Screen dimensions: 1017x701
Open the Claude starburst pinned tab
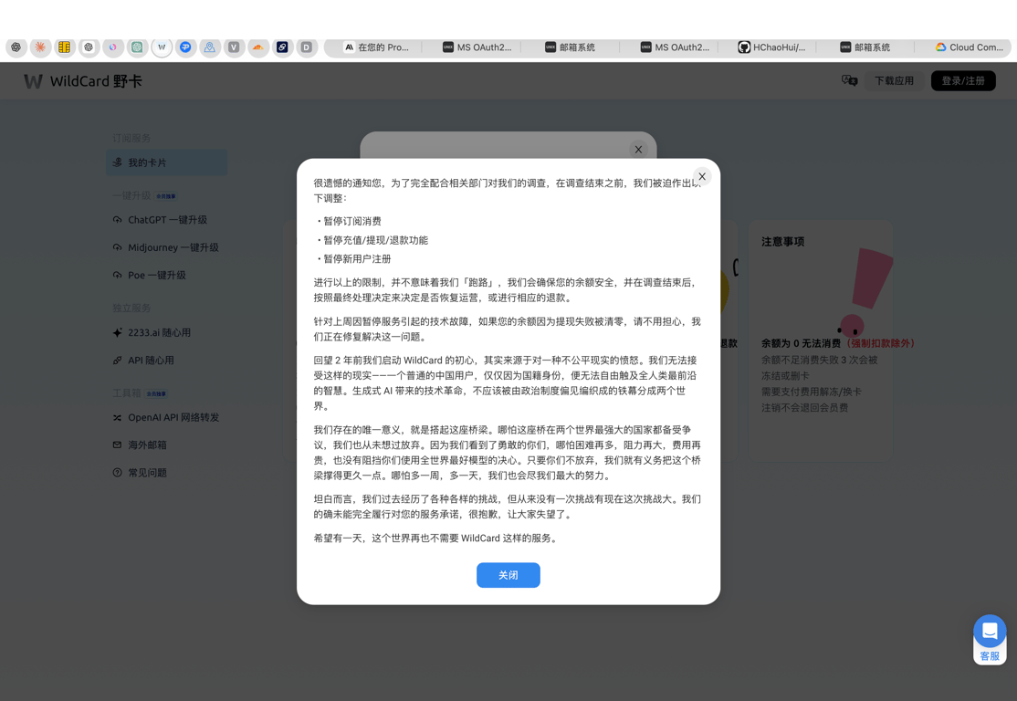pyautogui.click(x=40, y=47)
